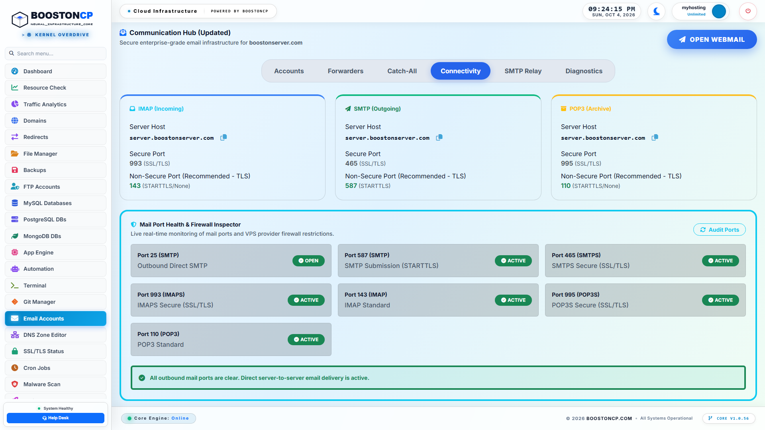The width and height of the screenshot is (765, 430).
Task: Click the SMTP port 587 STARTTLS text
Action: click(368, 186)
